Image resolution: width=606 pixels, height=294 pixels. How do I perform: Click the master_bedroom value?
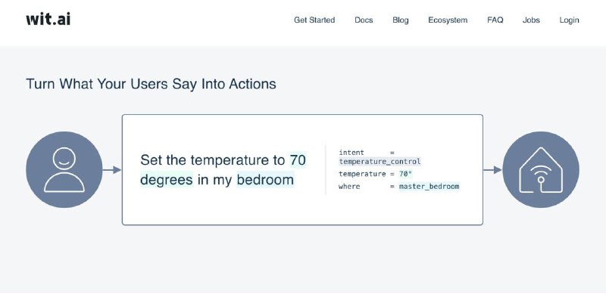[x=429, y=187]
